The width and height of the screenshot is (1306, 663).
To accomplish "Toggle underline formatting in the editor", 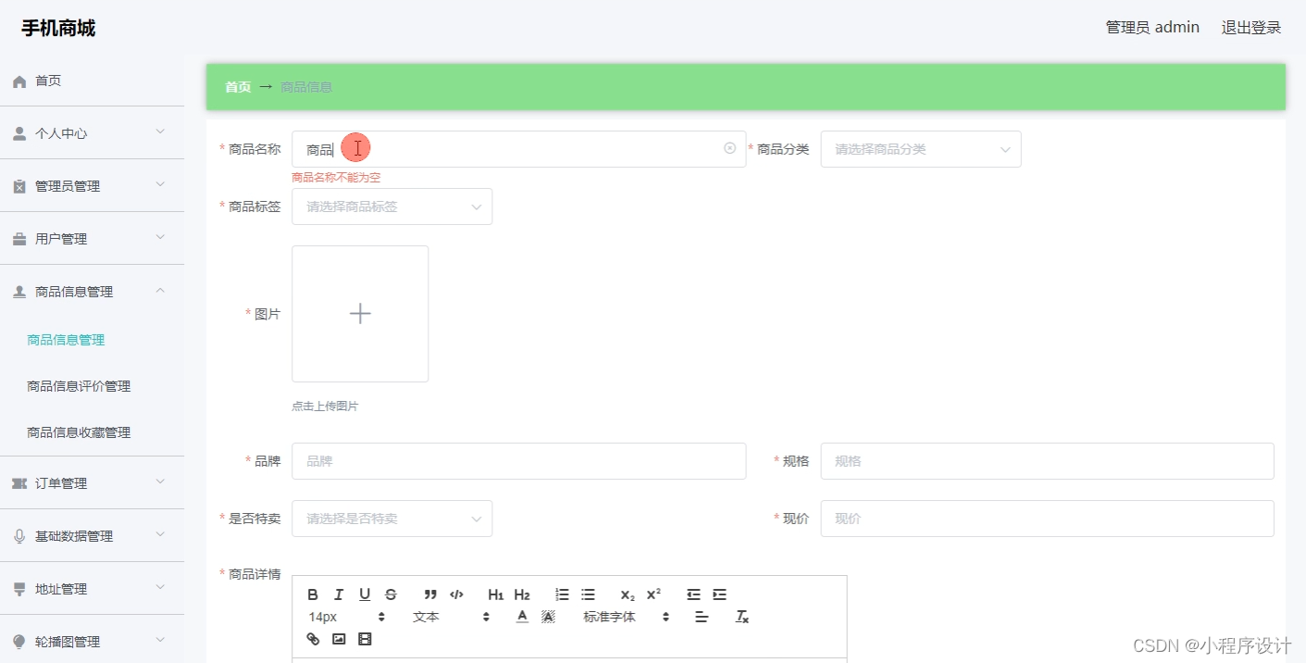I will point(365,594).
